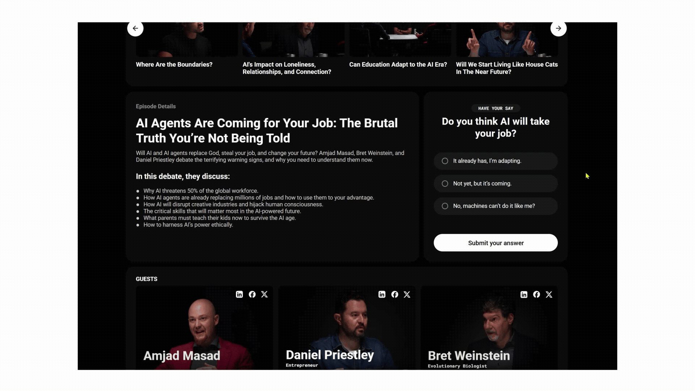Open Daniel Priestley's Facebook icon
This screenshot has height=391, width=695.
(x=395, y=294)
